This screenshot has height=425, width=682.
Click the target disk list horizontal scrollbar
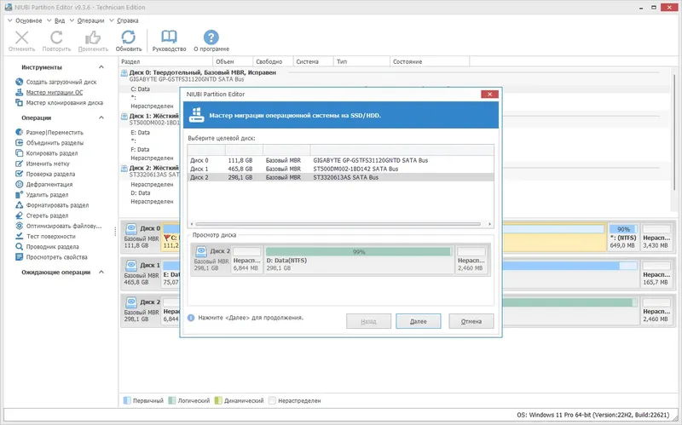[338, 224]
